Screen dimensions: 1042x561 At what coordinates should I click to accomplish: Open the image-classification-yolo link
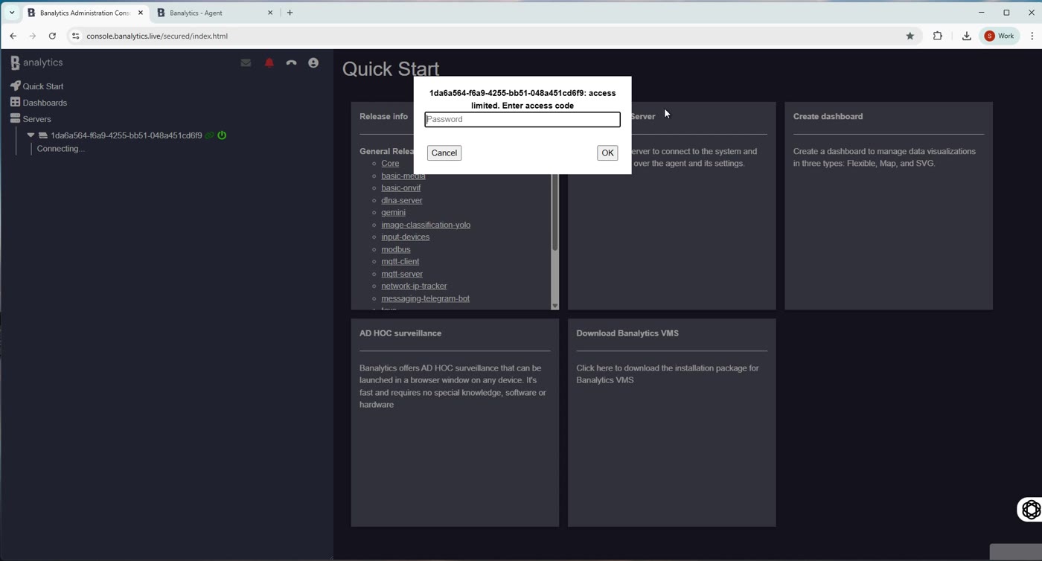click(426, 225)
